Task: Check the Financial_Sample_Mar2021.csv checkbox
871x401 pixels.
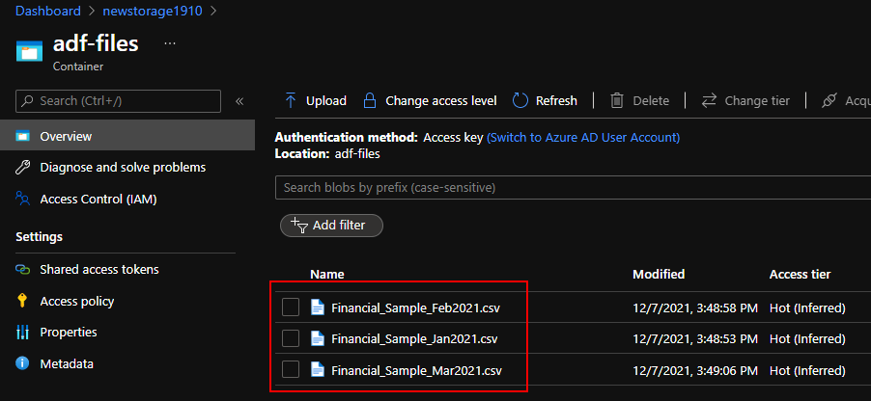Action: coord(291,370)
